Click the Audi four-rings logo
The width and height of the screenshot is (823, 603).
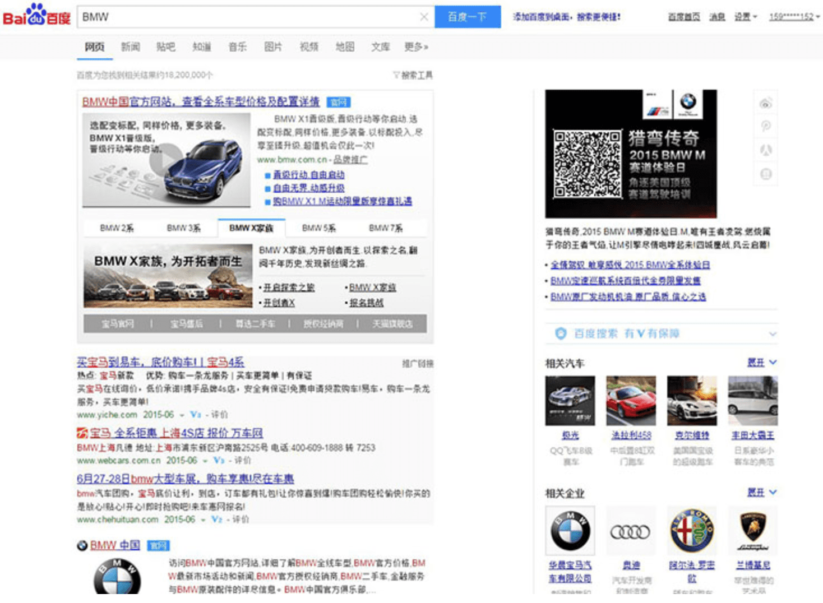point(631,531)
